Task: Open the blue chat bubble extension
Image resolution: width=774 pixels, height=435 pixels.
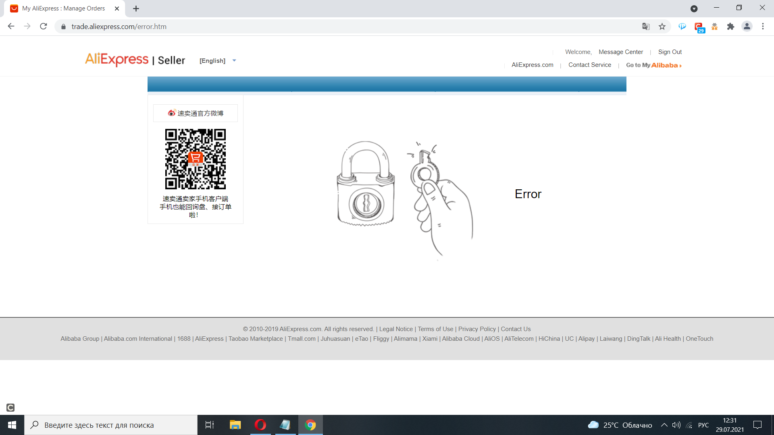Action: (682, 27)
